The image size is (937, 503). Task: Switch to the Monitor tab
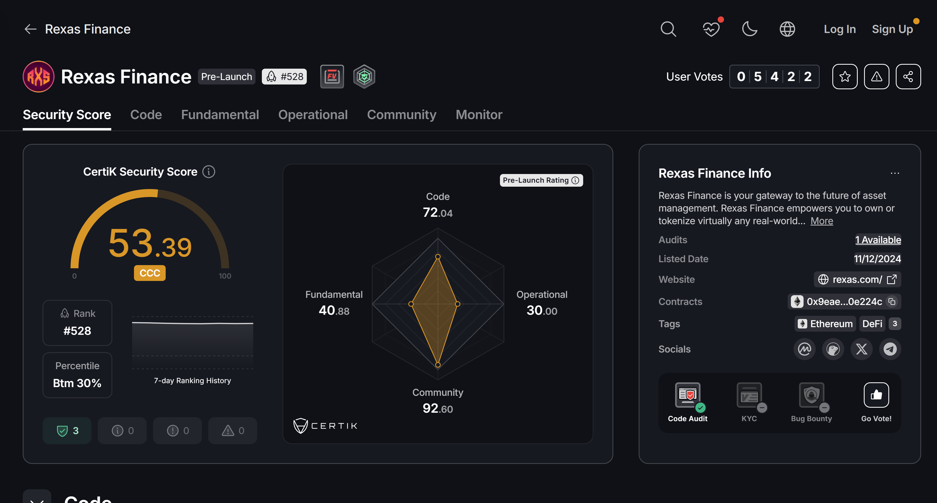pos(479,115)
